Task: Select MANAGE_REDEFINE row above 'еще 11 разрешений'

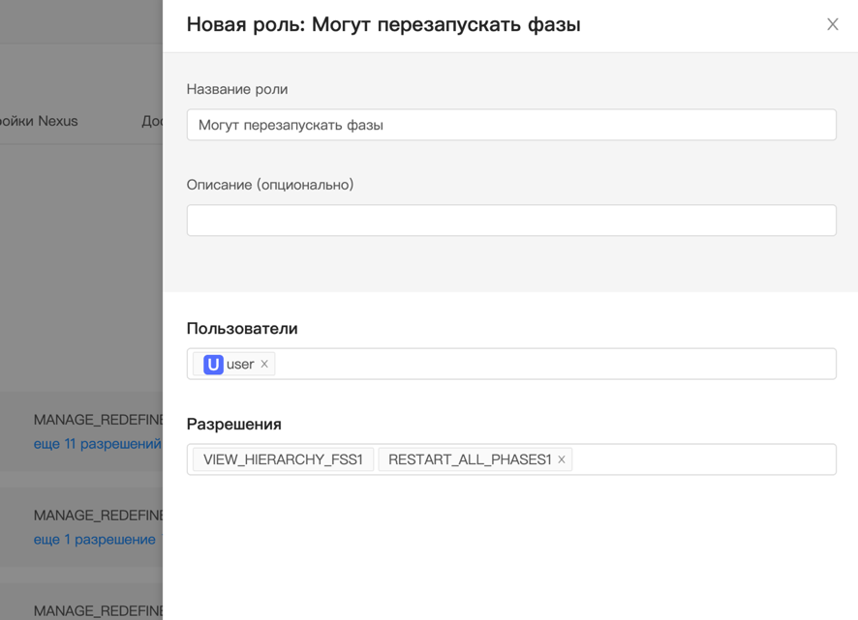Action: [x=97, y=420]
